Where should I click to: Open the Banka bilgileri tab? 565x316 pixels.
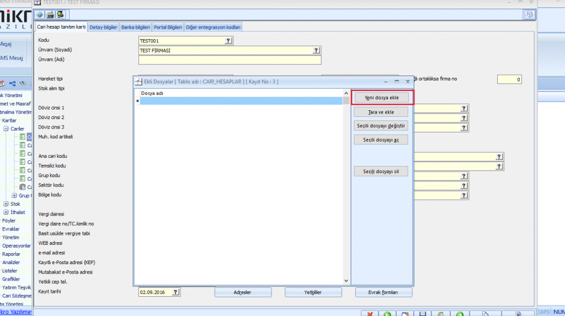pyautogui.click(x=135, y=27)
